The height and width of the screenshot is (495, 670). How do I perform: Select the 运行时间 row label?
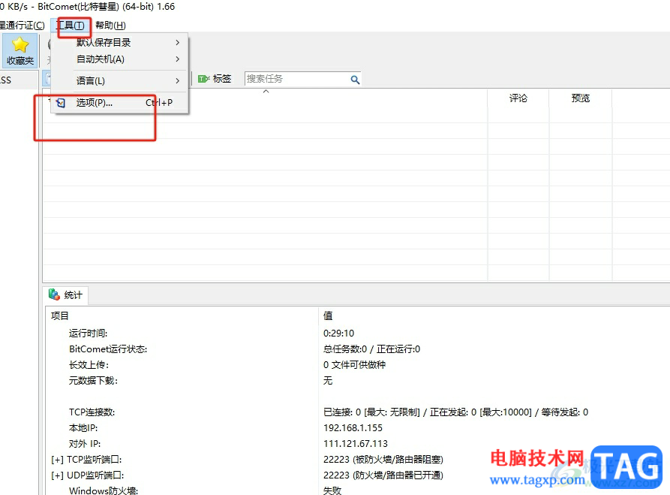(88, 334)
